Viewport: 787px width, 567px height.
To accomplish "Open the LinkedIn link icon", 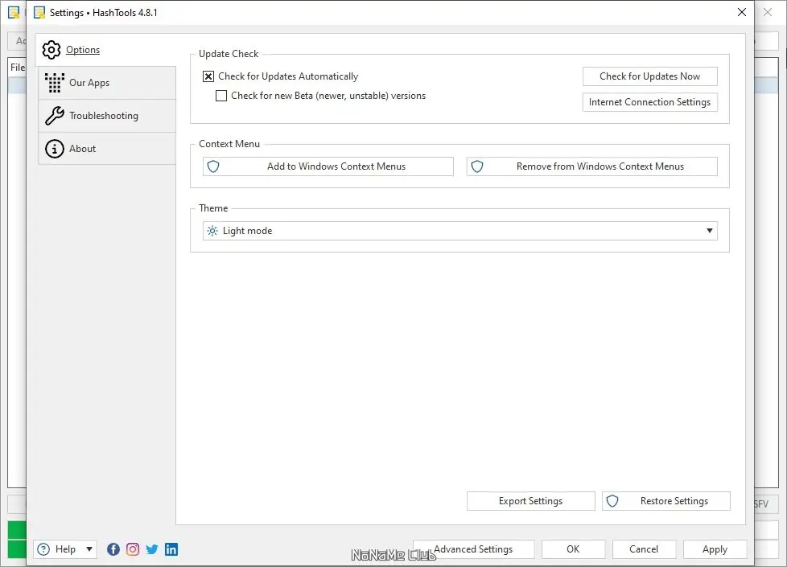I will (x=171, y=549).
